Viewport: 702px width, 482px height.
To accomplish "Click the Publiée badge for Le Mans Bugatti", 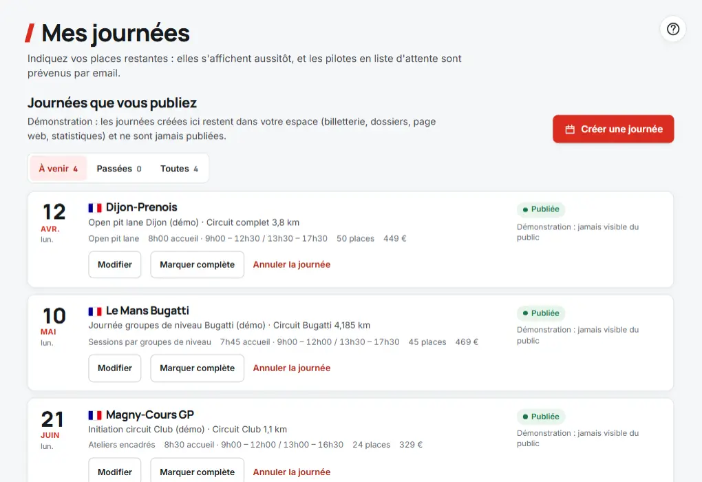I will click(x=541, y=313).
